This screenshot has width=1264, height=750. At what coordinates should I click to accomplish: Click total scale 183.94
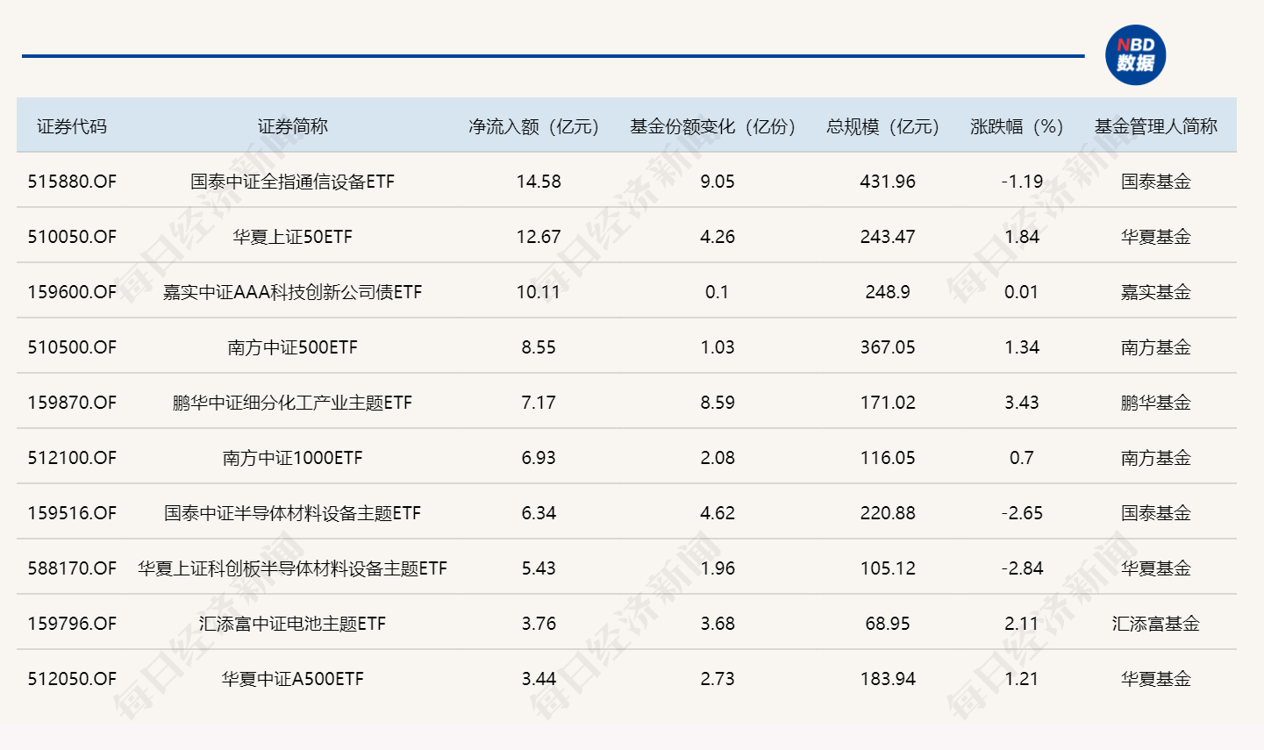[888, 679]
